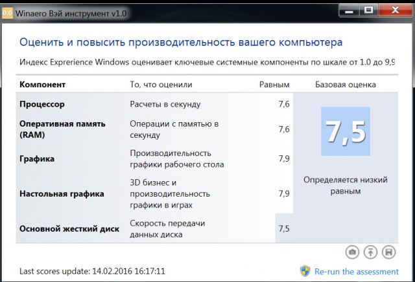Click Re-run the assessment link

[356, 272]
